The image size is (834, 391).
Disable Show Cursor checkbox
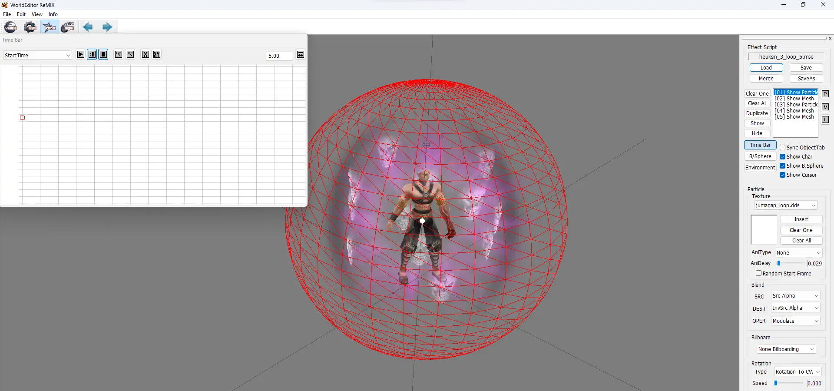click(x=782, y=175)
